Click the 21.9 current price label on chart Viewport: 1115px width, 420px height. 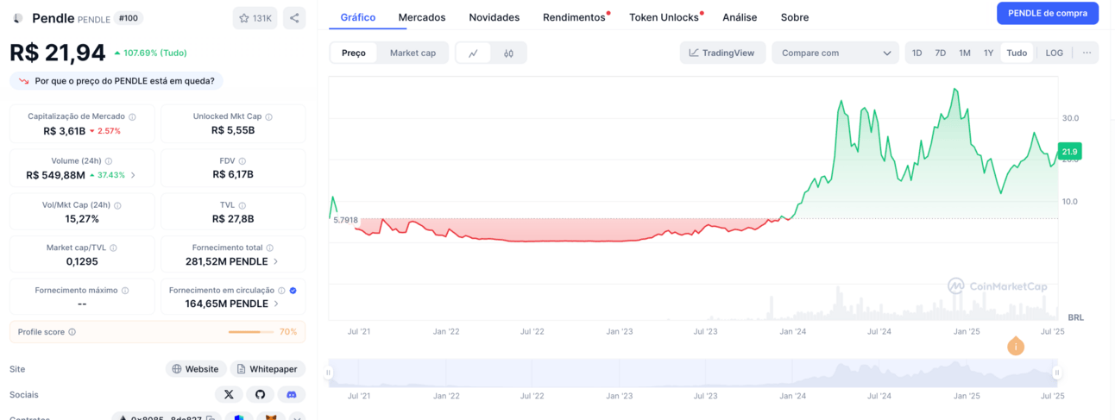point(1069,152)
